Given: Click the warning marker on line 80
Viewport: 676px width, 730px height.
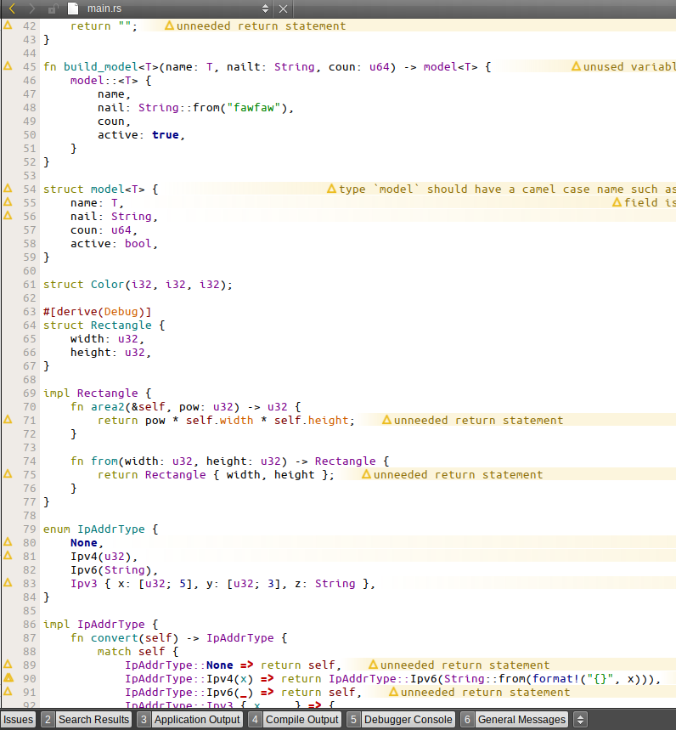Looking at the screenshot, I should tap(8, 542).
